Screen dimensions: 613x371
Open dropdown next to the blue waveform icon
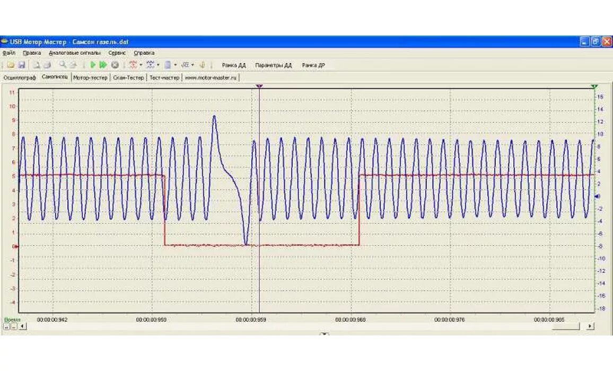[x=159, y=65]
